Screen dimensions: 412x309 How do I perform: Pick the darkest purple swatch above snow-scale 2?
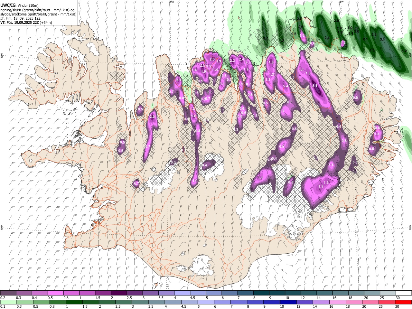[x=118, y=293]
